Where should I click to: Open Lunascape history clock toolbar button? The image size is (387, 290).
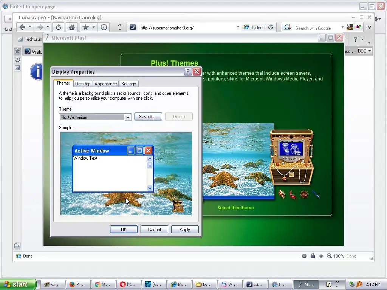coord(104,27)
